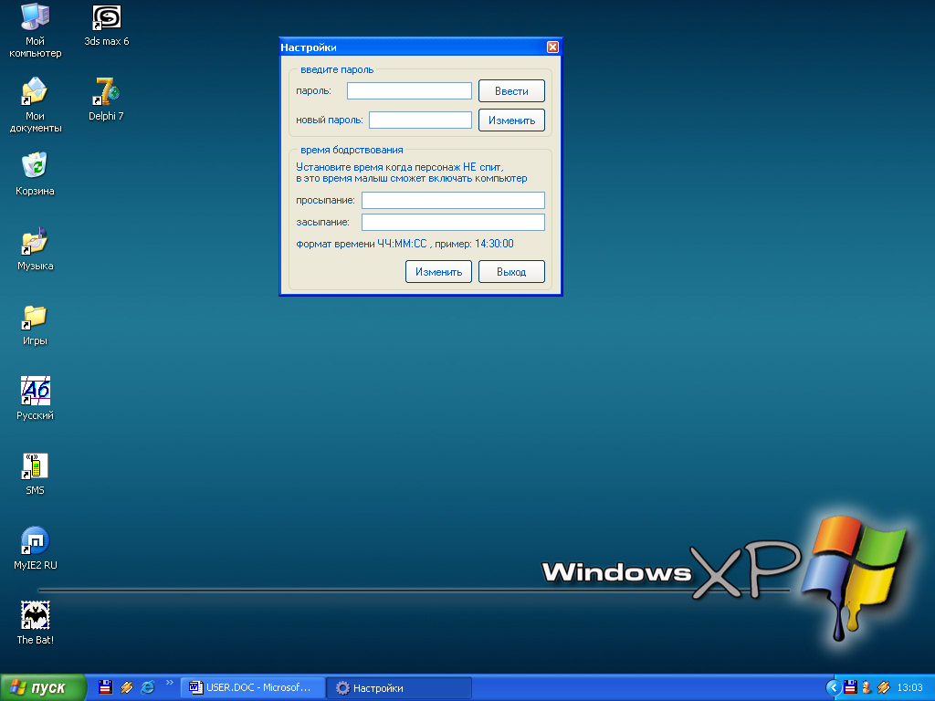Select the Русский desktop shortcut
The width and height of the screenshot is (935, 701).
point(36,399)
